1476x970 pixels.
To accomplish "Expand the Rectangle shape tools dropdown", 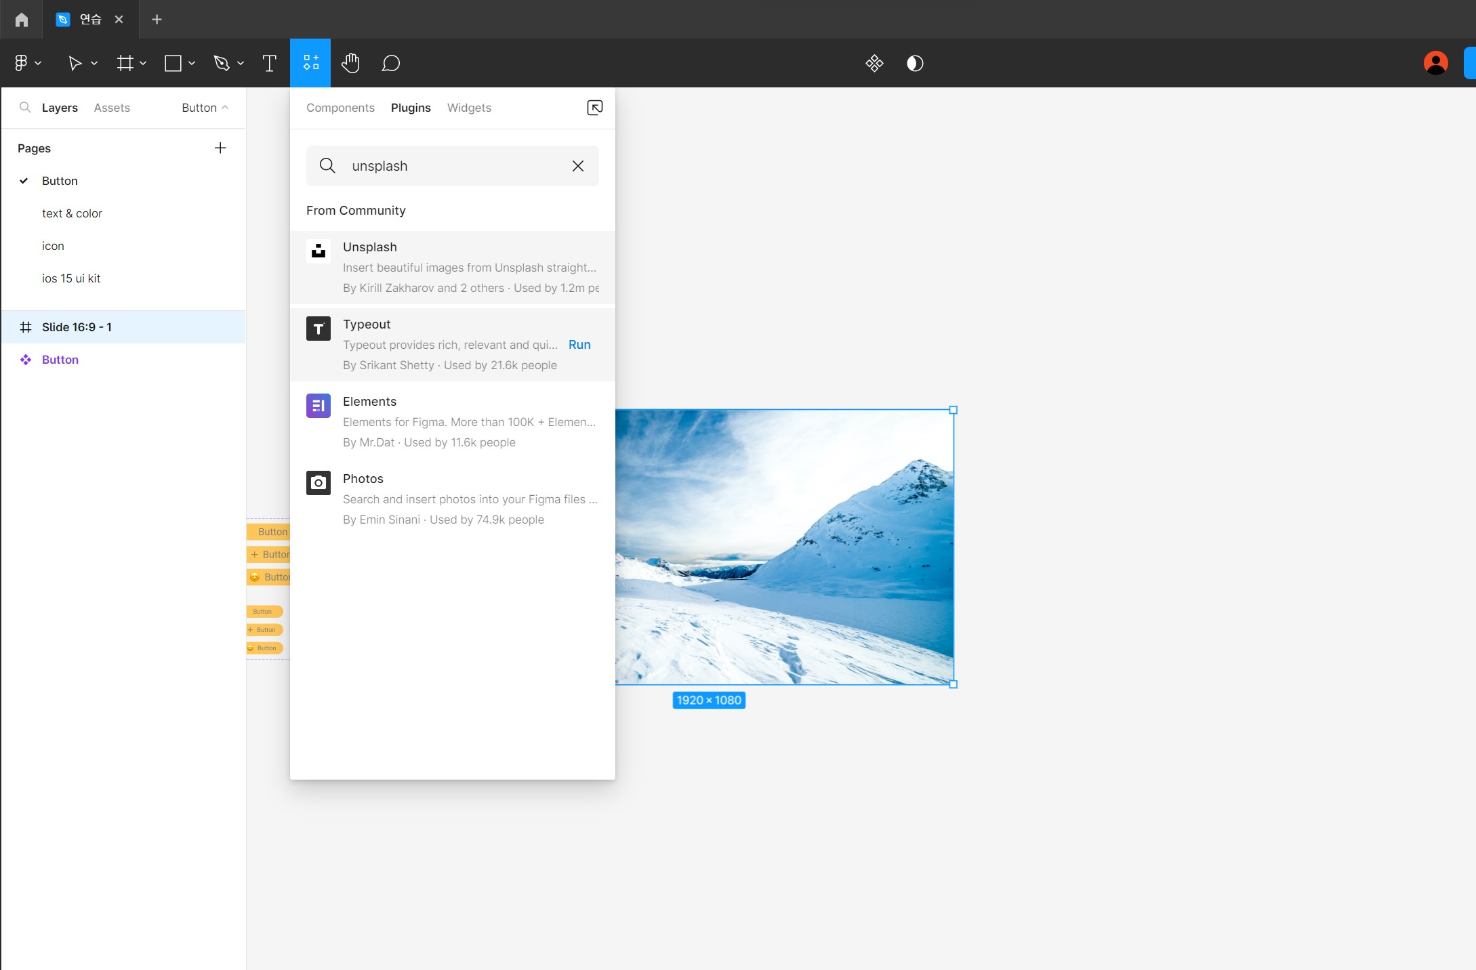I will tap(192, 63).
